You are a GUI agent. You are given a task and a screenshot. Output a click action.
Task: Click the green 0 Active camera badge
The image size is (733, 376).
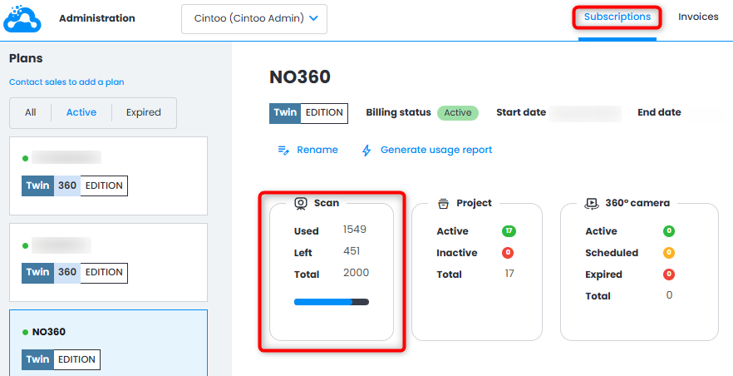pos(669,231)
